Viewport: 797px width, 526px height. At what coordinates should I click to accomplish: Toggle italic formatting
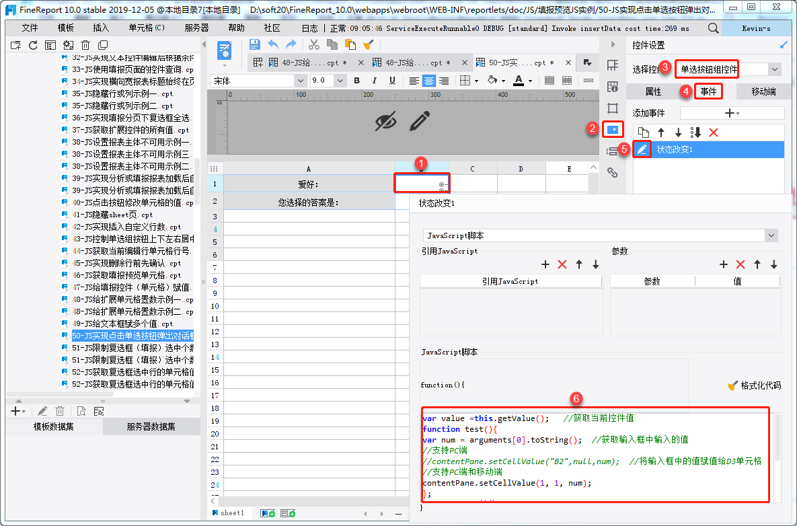375,81
